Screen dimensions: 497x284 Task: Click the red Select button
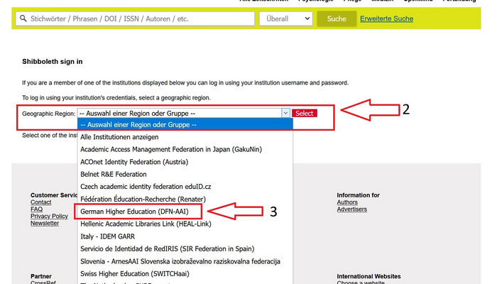(x=305, y=113)
